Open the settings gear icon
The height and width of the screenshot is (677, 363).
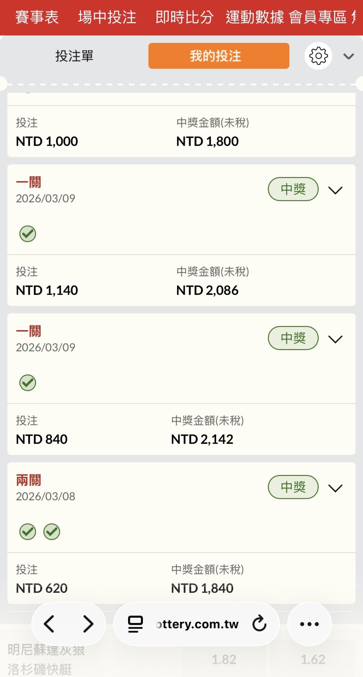tap(318, 56)
